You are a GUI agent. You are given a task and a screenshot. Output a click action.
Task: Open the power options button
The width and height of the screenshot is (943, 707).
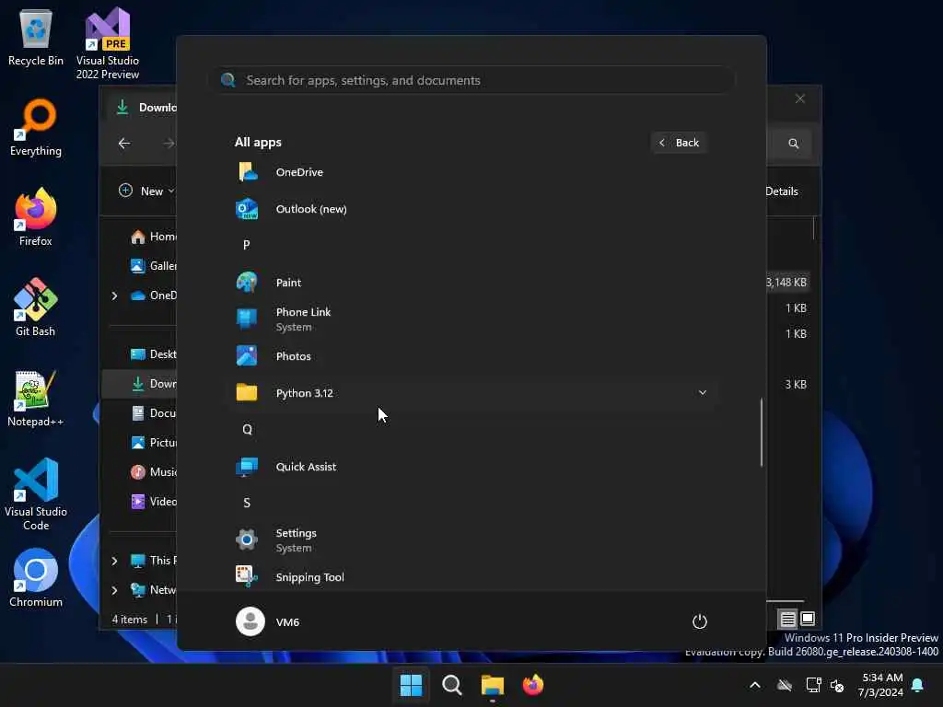(700, 621)
